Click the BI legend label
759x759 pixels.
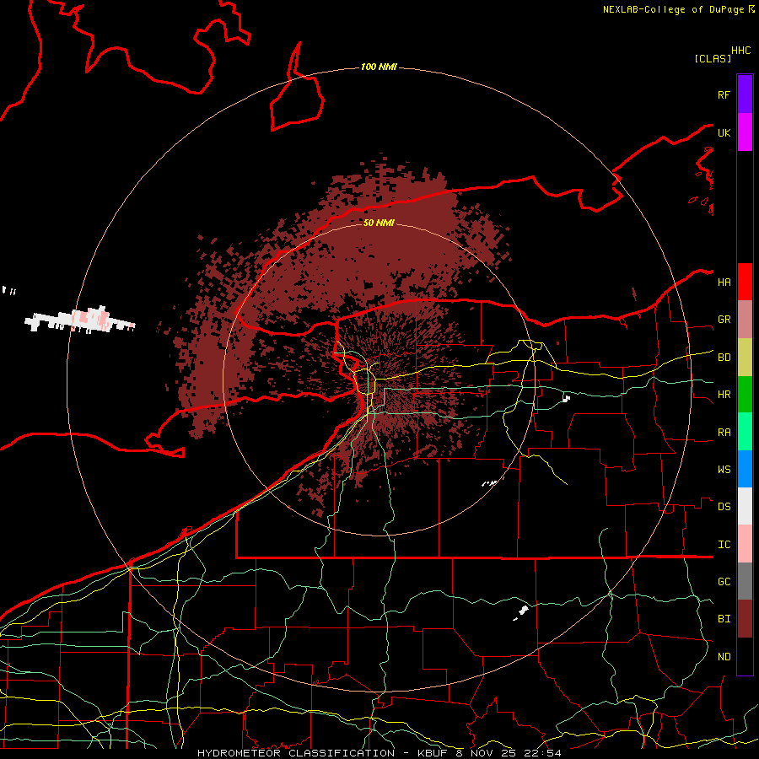click(724, 619)
